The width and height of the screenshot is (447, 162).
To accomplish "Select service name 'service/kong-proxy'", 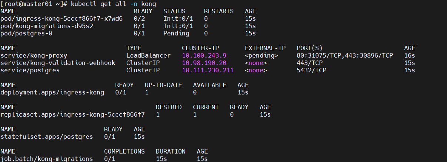I will coord(34,55).
